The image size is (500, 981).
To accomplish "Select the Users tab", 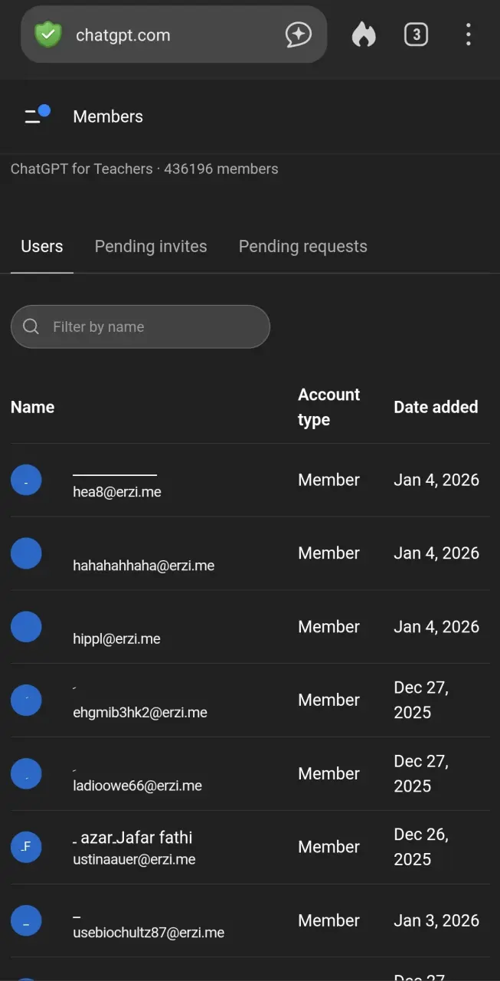I will coord(42,246).
